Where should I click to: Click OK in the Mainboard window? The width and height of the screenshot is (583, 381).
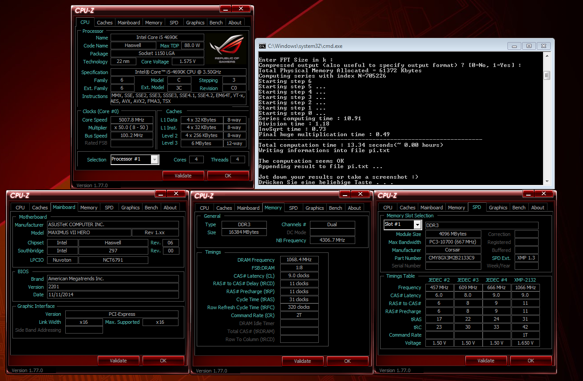pos(163,361)
